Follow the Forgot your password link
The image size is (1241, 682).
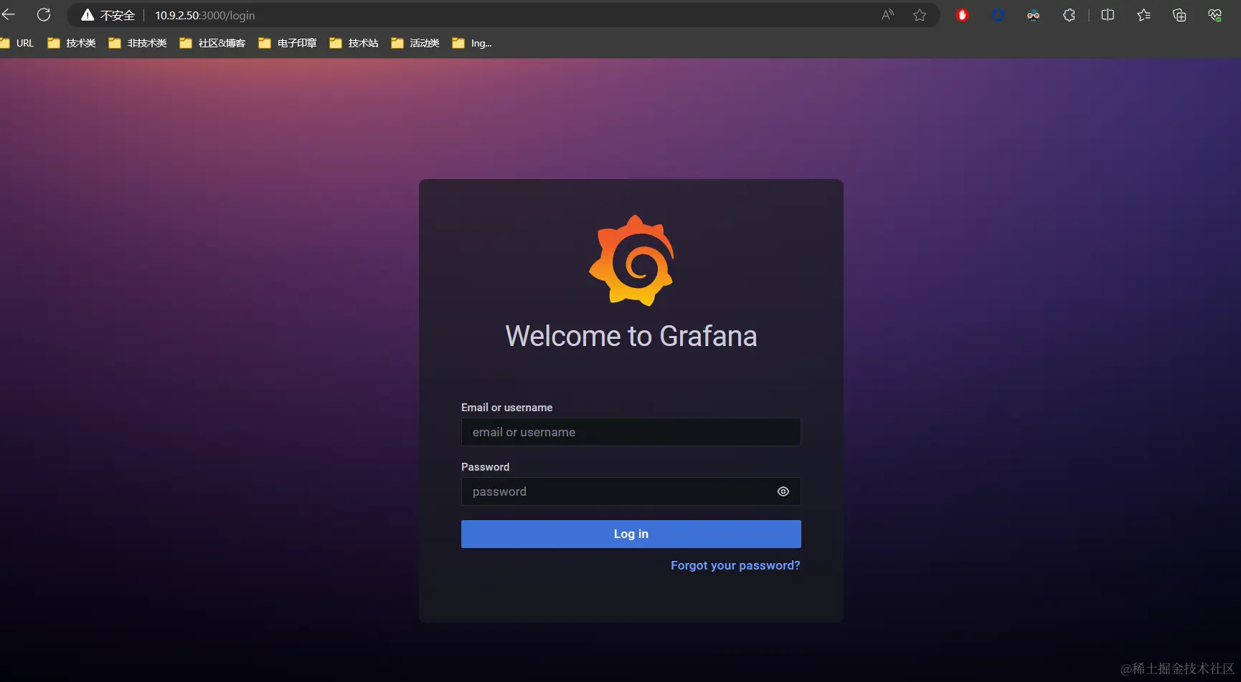click(735, 565)
